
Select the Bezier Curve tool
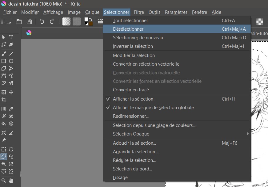click(x=4, y=76)
